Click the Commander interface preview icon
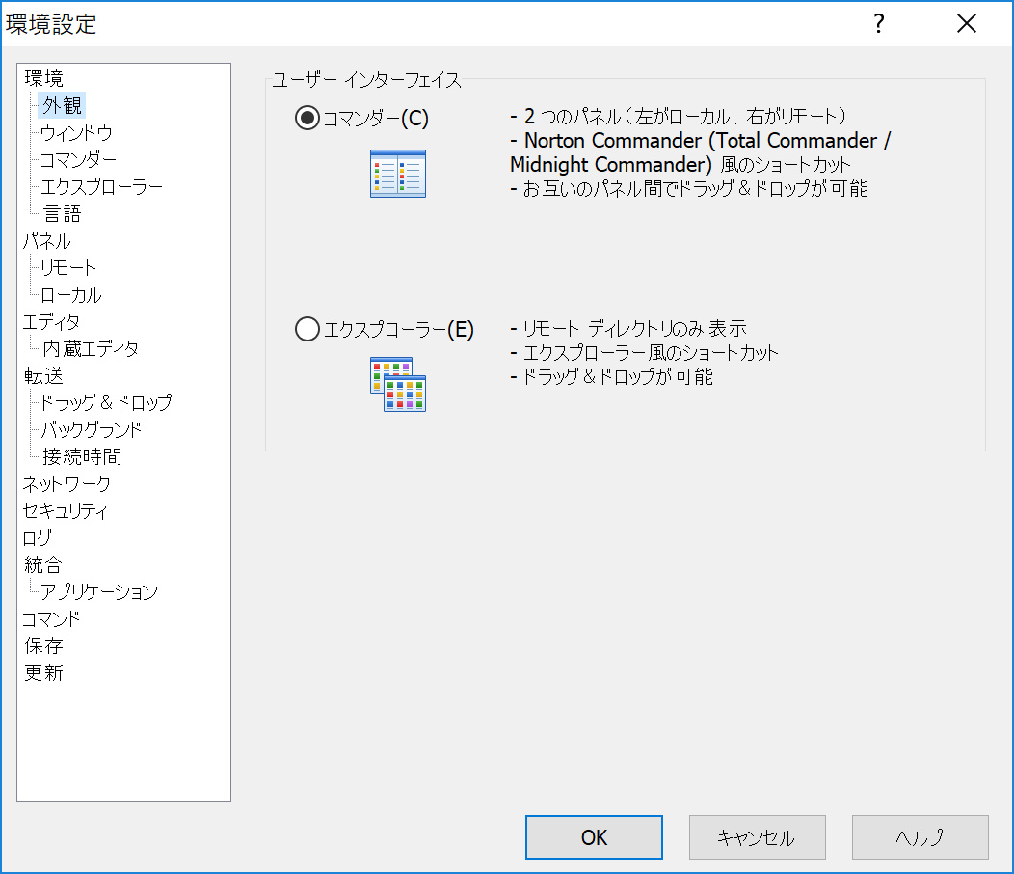This screenshot has width=1014, height=874. click(397, 174)
